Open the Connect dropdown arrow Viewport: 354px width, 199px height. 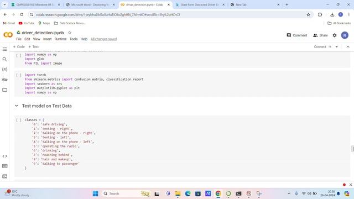click(x=337, y=46)
